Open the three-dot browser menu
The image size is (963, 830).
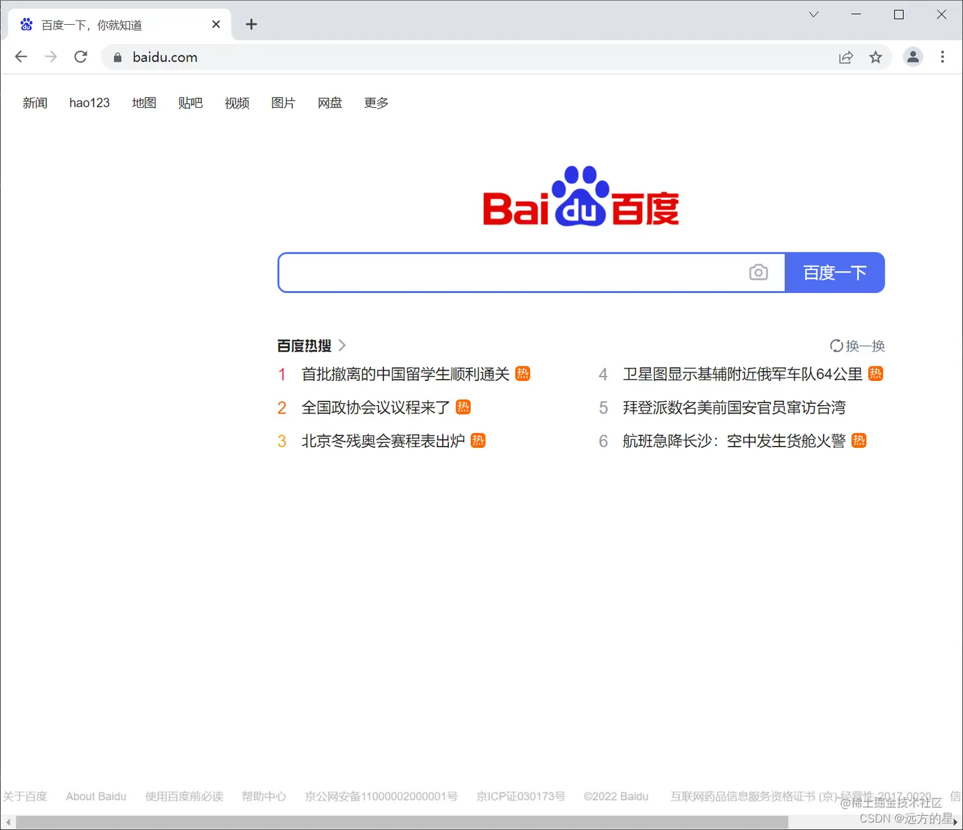click(943, 57)
